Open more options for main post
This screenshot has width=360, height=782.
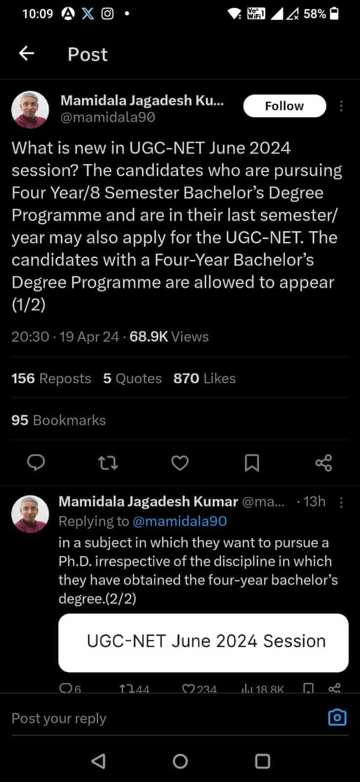(x=341, y=106)
